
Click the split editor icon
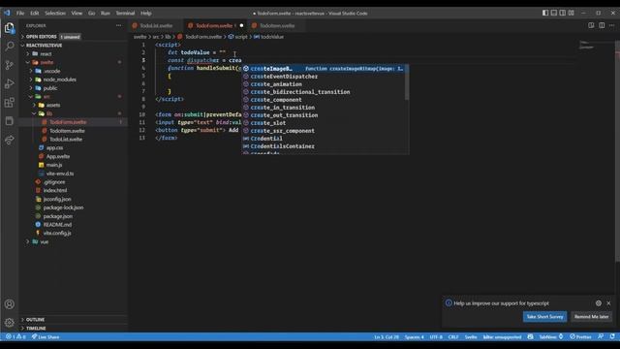[x=602, y=25]
